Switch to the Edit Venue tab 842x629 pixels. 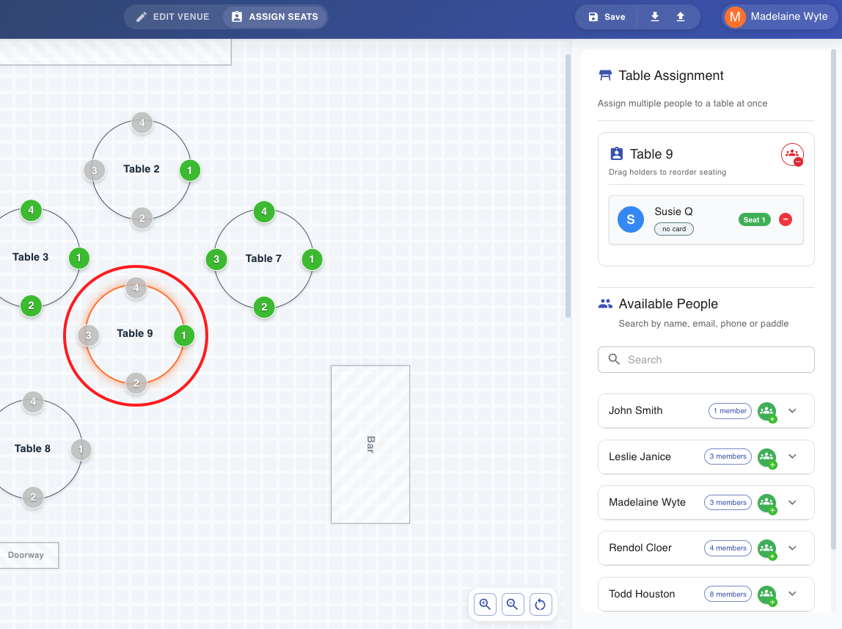pos(172,17)
